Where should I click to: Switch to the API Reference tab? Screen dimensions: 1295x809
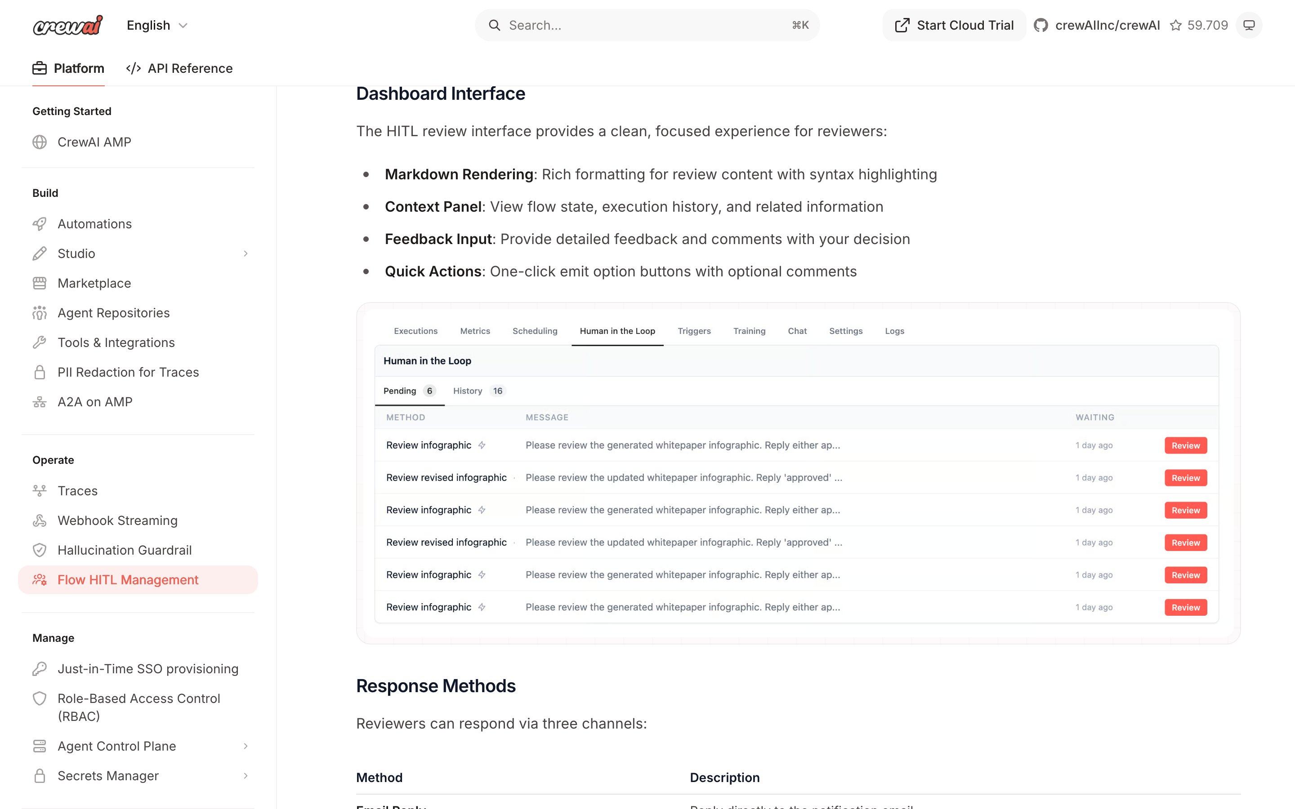point(179,68)
